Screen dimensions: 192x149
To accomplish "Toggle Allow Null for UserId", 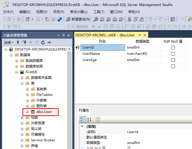I will click(173, 47).
